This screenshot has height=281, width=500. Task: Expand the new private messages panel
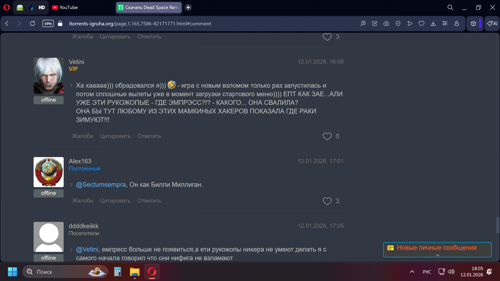coord(438,255)
